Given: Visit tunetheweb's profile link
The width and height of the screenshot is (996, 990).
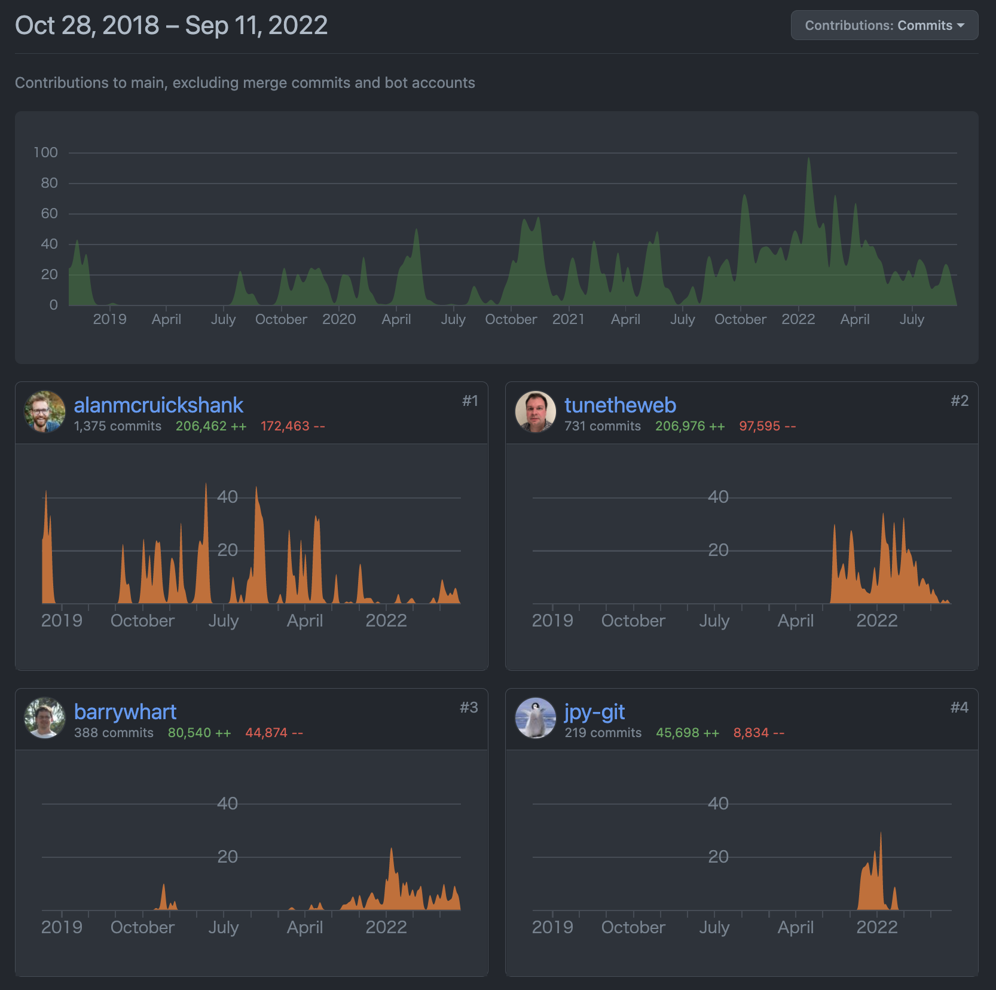Looking at the screenshot, I should click(x=621, y=405).
